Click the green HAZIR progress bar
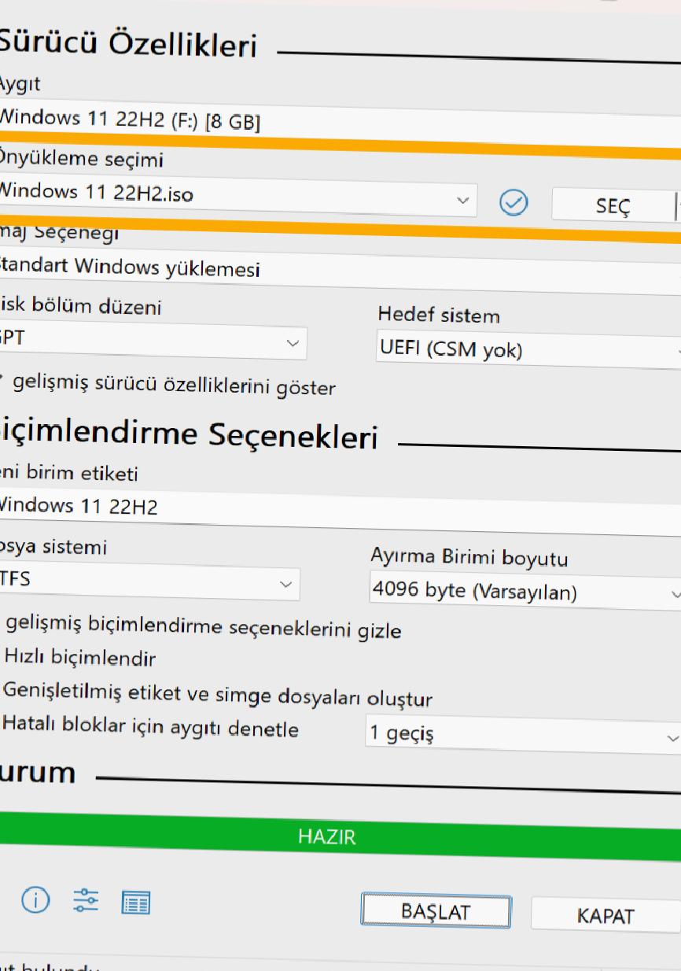 click(340, 838)
